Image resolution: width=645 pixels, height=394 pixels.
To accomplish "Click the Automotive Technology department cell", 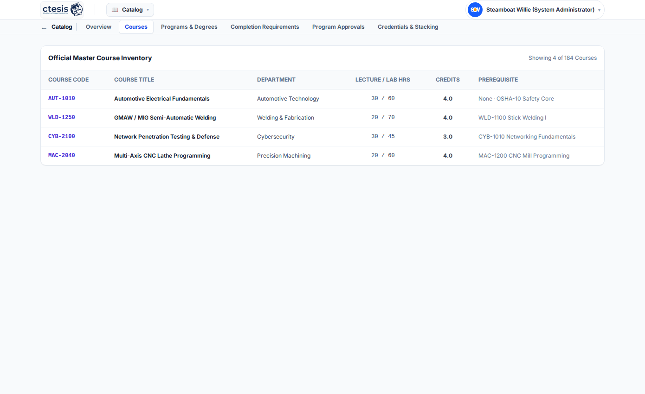I will (x=288, y=99).
